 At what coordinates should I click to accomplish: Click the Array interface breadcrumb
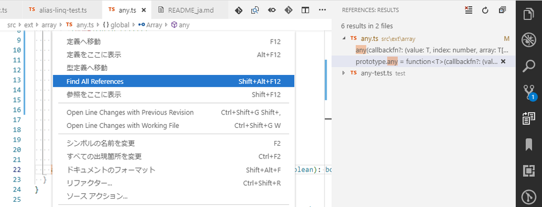150,25
